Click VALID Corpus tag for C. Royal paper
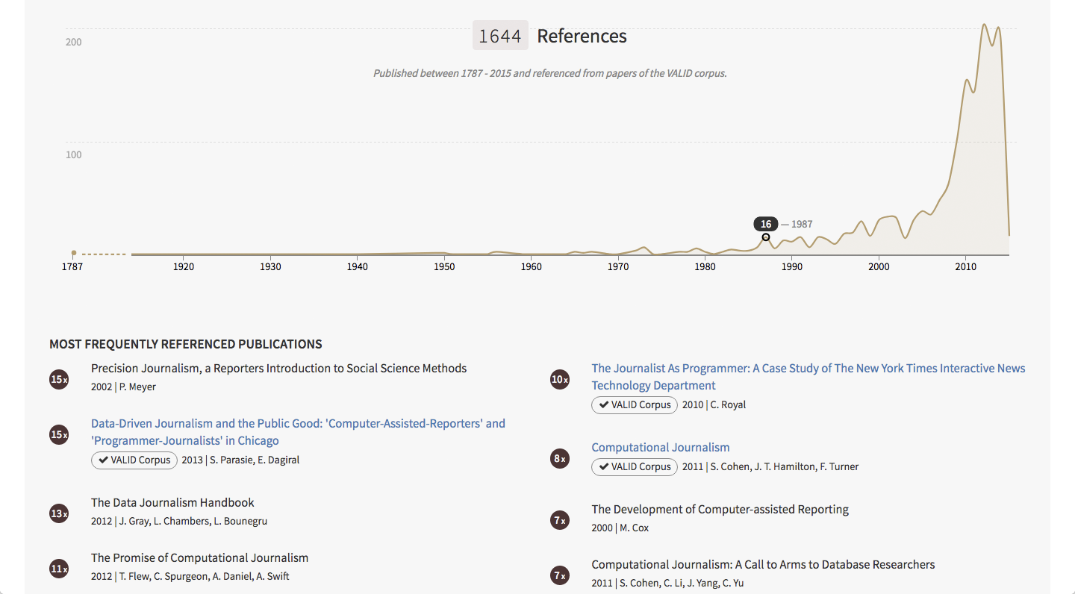The image size is (1075, 594). coord(635,404)
